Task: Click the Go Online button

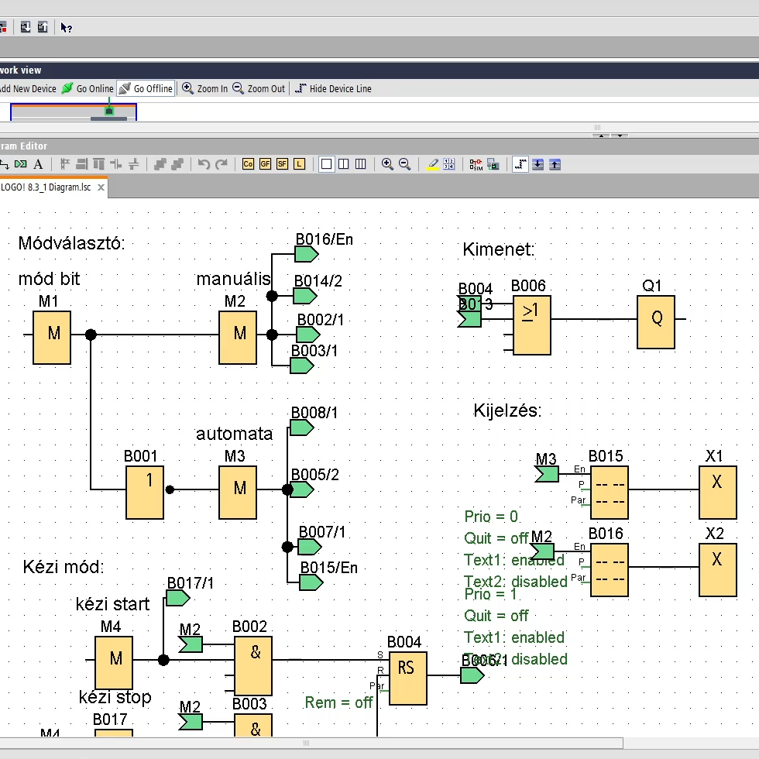Action: pyautogui.click(x=88, y=89)
